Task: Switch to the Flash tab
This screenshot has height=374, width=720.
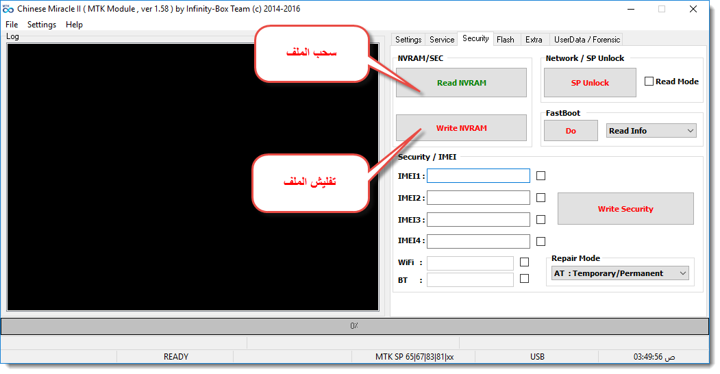Action: coord(505,40)
